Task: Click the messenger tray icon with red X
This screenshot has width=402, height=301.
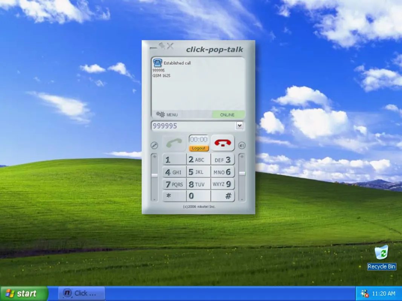Action: click(x=365, y=293)
